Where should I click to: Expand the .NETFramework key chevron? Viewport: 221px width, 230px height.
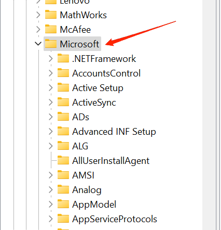click(x=51, y=59)
